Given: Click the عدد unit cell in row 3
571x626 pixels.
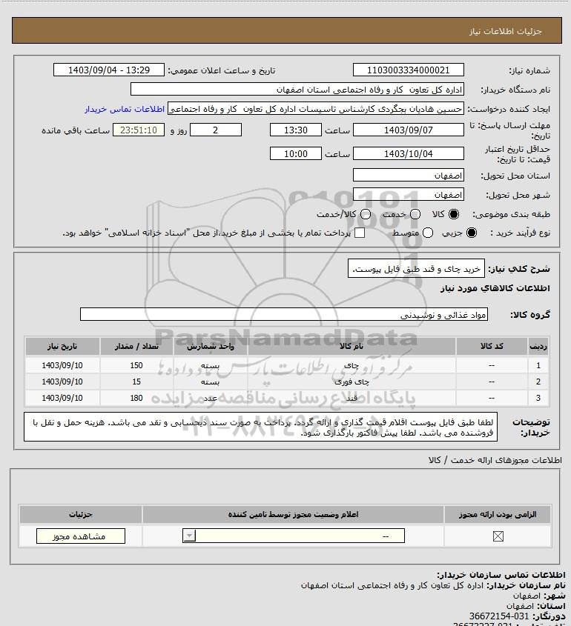Looking at the screenshot, I should (211, 398).
